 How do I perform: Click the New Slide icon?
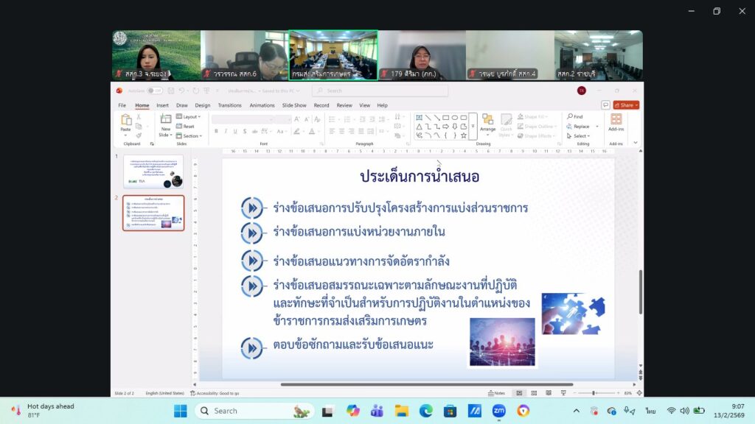pyautogui.click(x=166, y=119)
